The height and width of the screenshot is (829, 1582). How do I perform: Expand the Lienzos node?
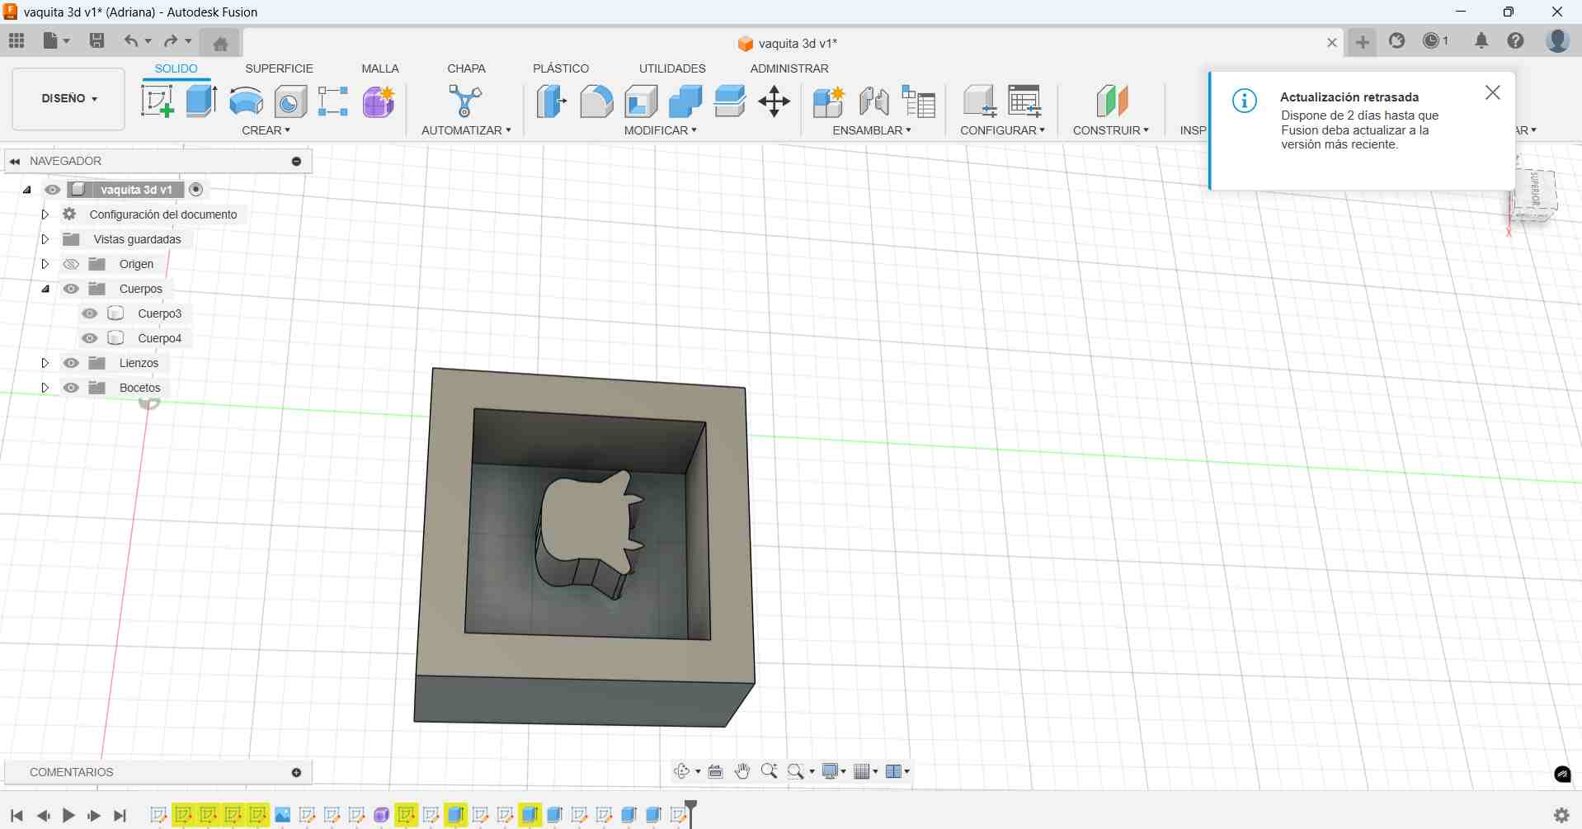(x=45, y=363)
